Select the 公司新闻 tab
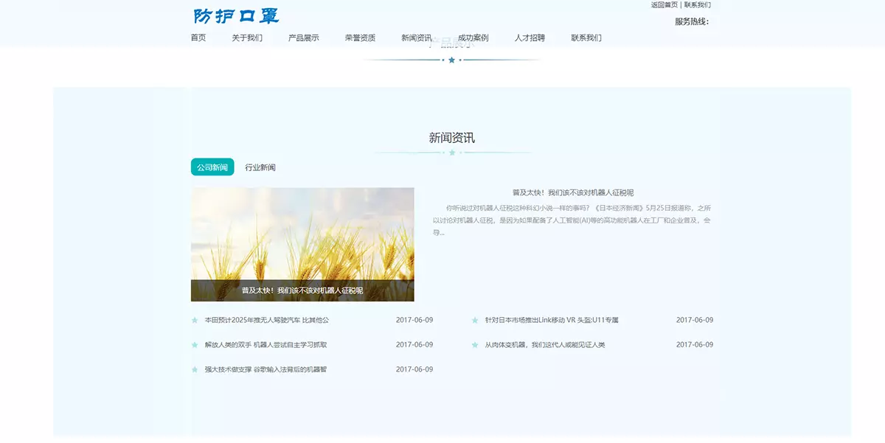The image size is (885, 443). (x=212, y=167)
